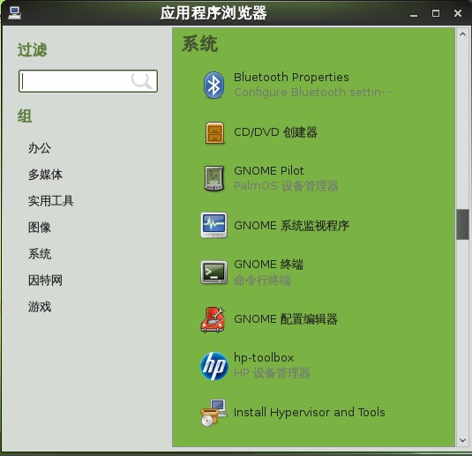Choose the 实用工具 group

51,201
